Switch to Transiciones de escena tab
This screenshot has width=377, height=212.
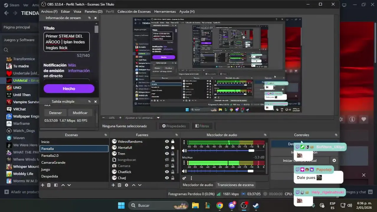235,185
